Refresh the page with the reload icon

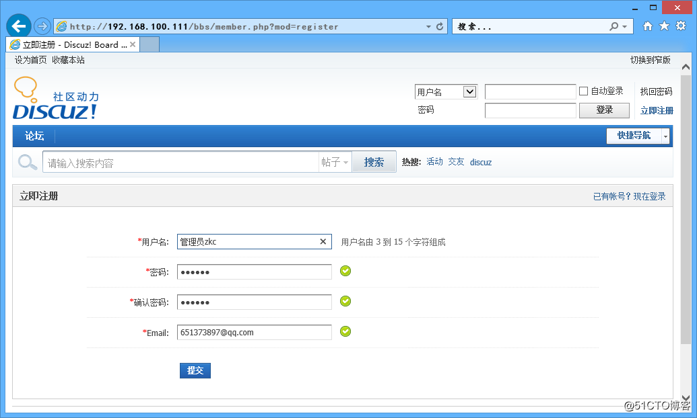[x=440, y=26]
